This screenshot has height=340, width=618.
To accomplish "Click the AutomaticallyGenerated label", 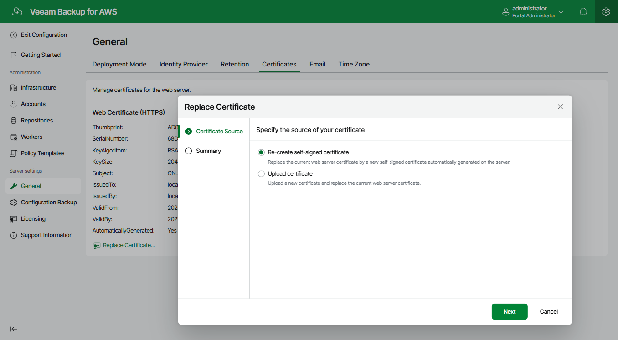I will point(124,231).
